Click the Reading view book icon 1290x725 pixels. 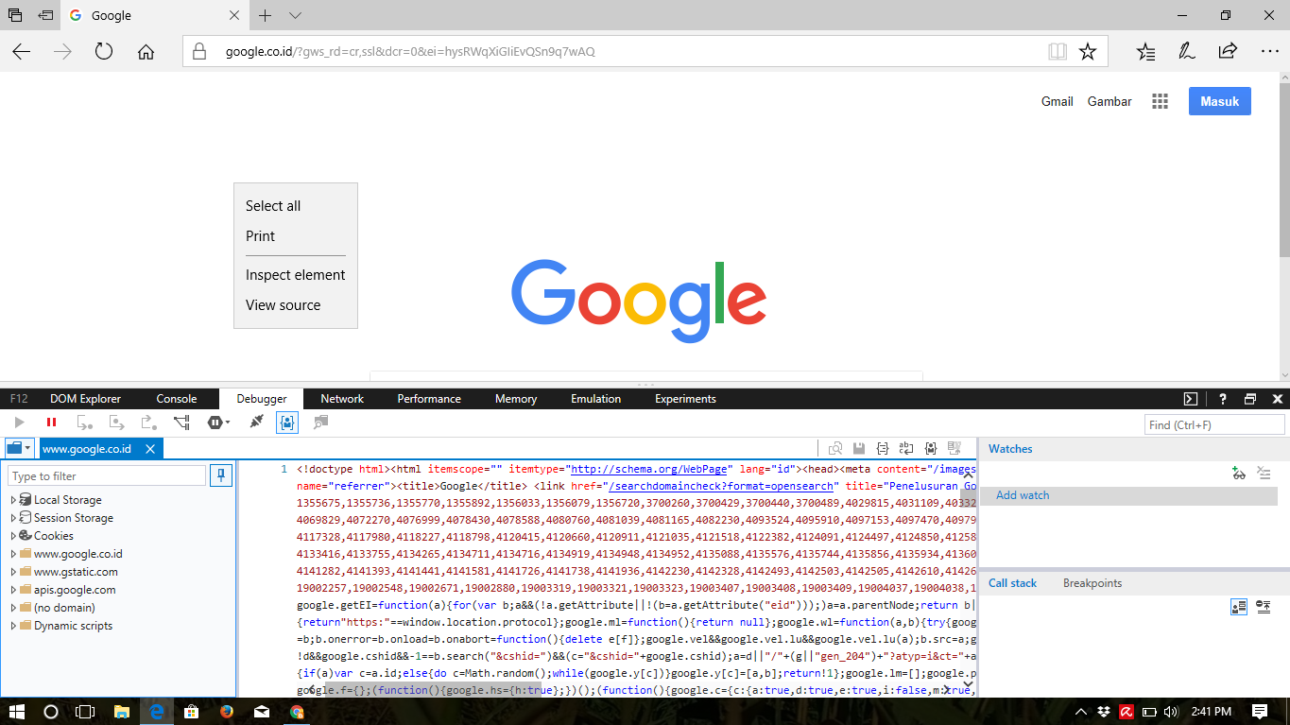point(1058,51)
